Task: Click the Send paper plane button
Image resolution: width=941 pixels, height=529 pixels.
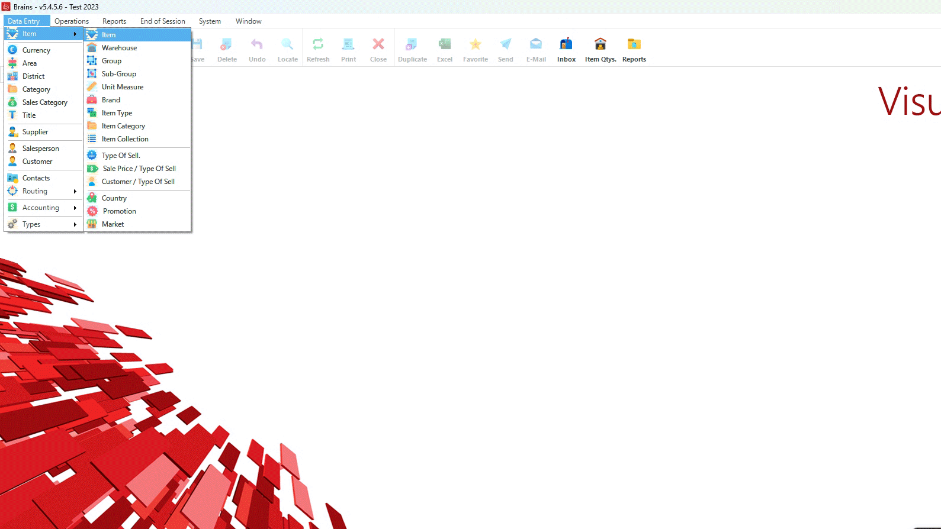Action: tap(506, 50)
